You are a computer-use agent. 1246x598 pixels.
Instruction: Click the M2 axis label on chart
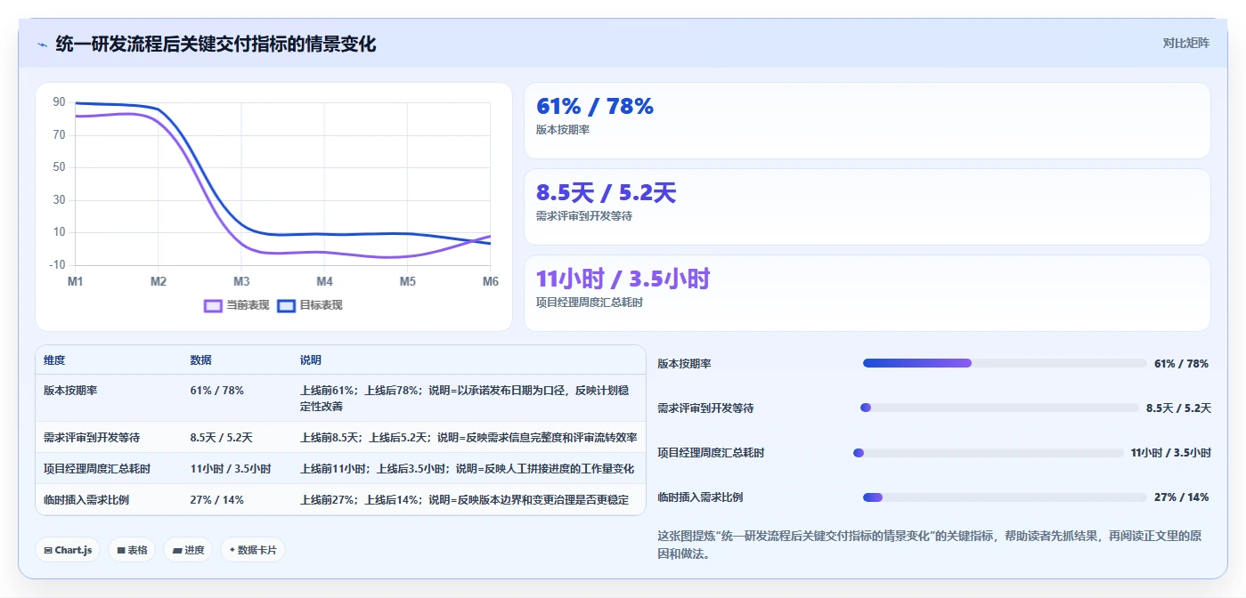click(x=159, y=281)
